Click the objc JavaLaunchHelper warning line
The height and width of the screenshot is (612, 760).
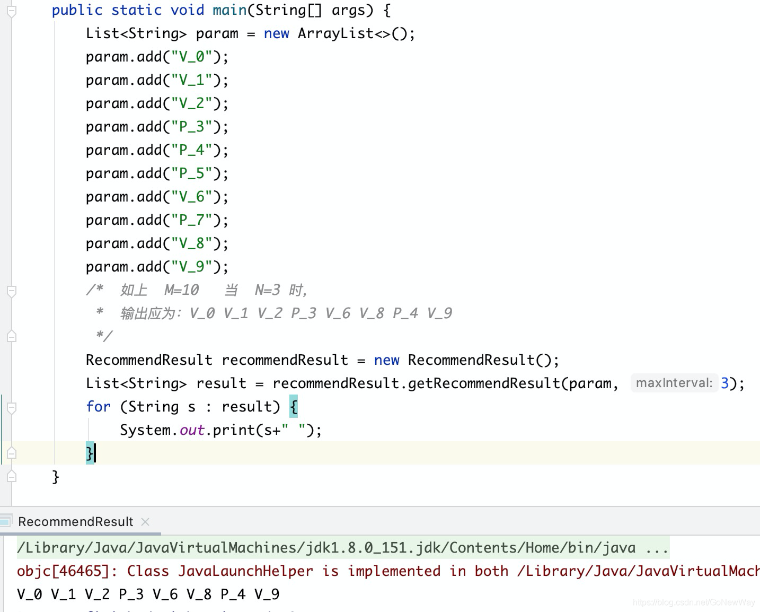coord(388,571)
